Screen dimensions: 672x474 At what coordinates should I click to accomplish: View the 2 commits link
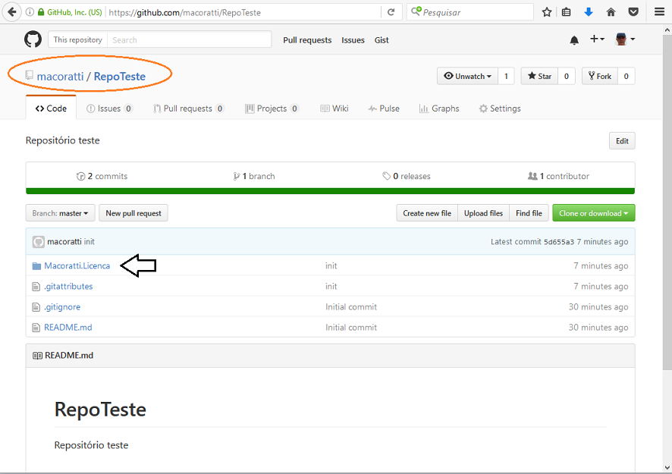click(x=102, y=176)
